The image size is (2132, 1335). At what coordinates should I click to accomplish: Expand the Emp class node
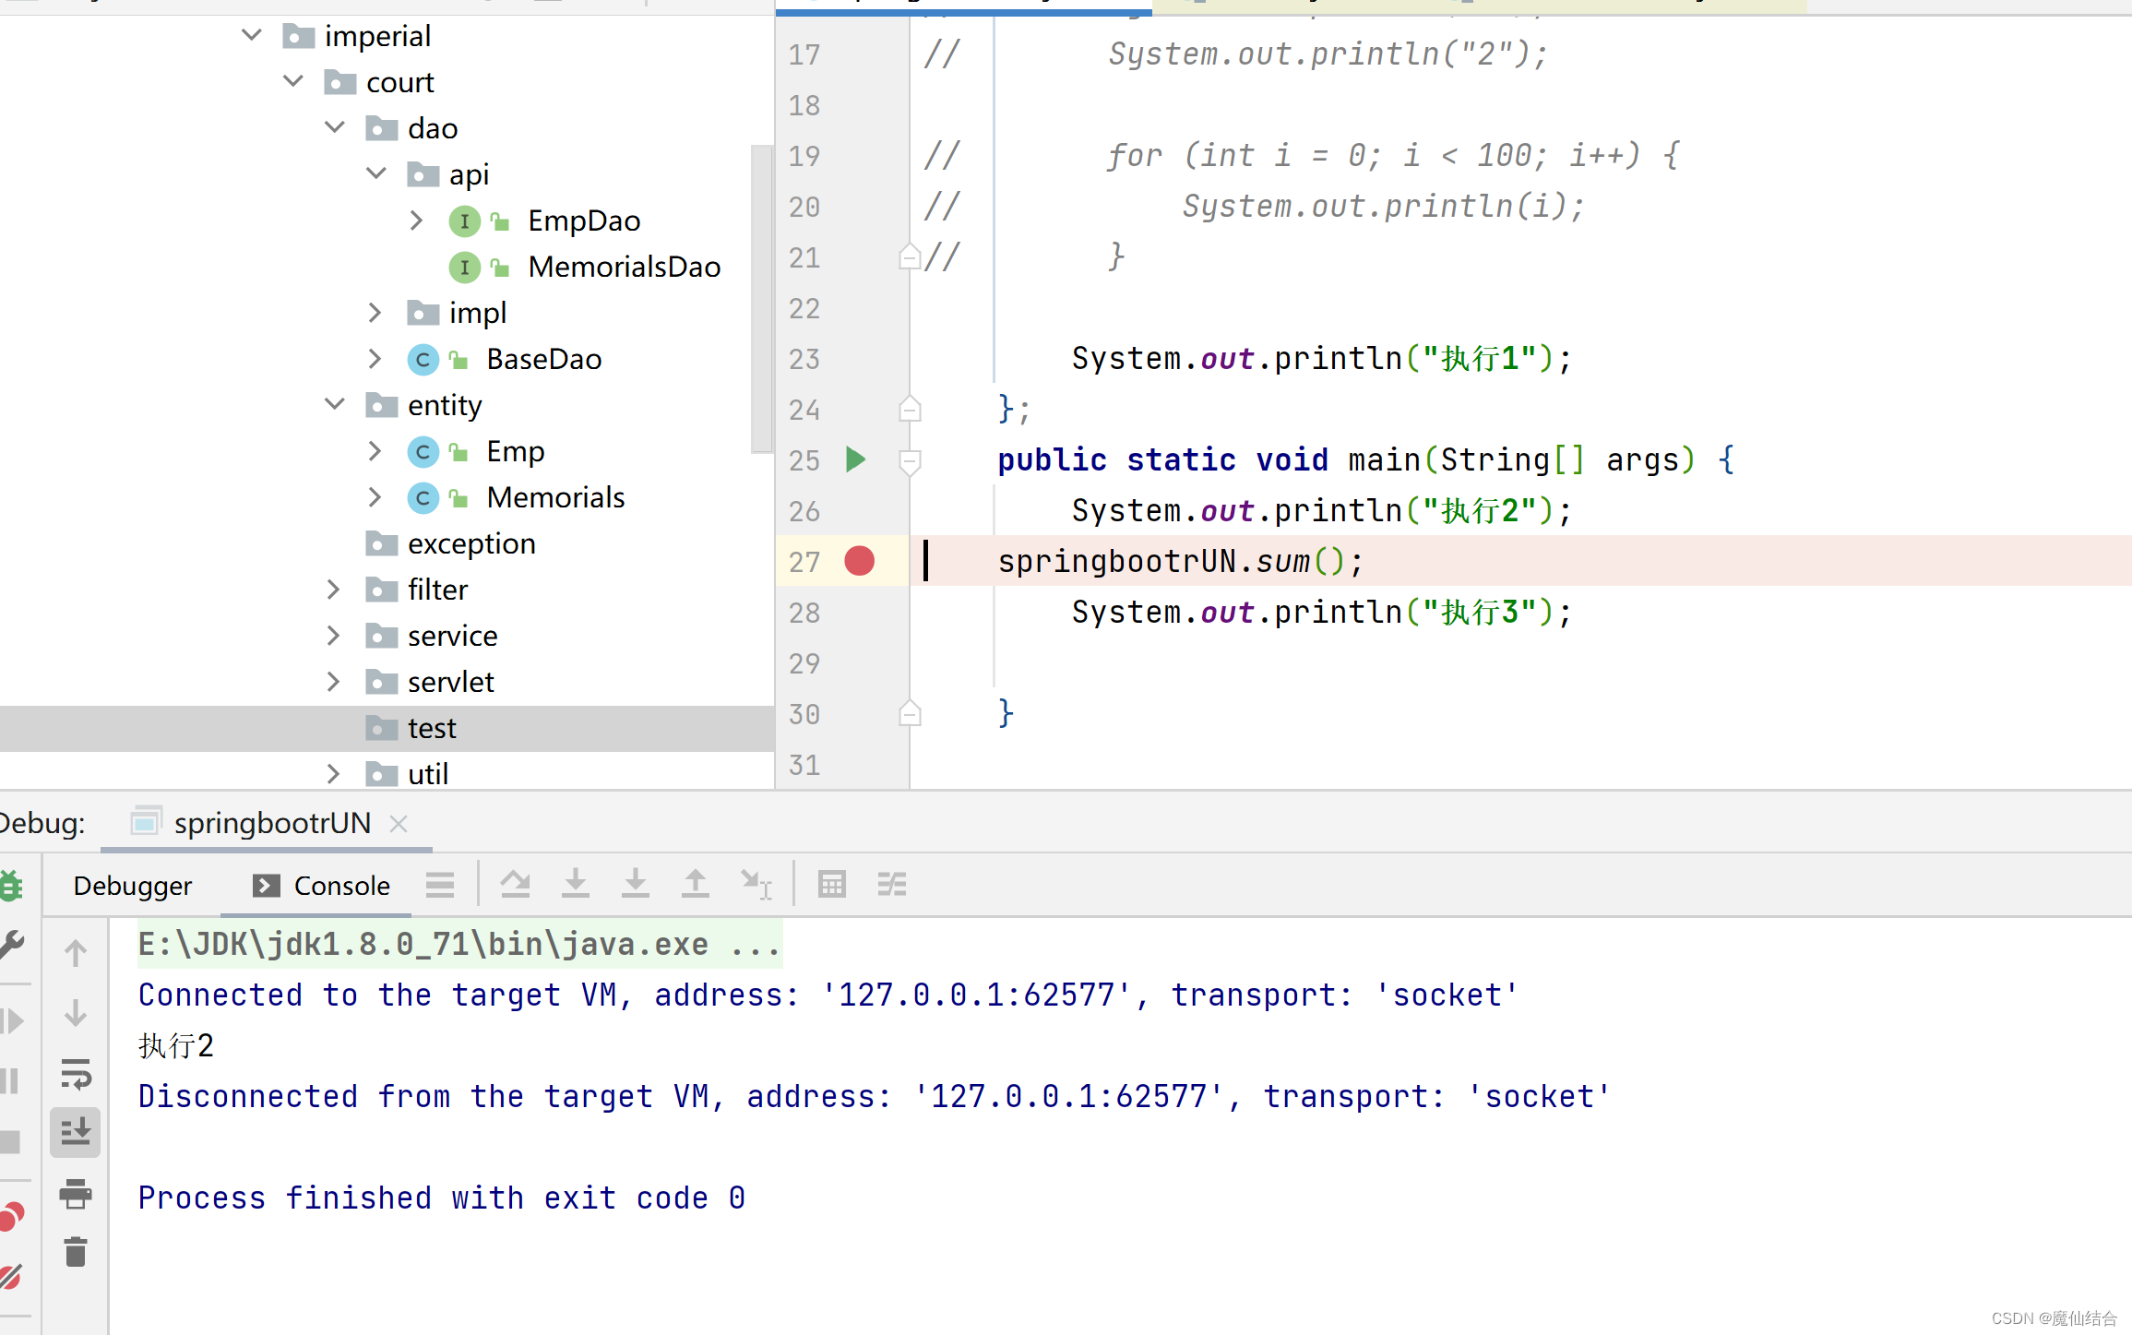375,451
